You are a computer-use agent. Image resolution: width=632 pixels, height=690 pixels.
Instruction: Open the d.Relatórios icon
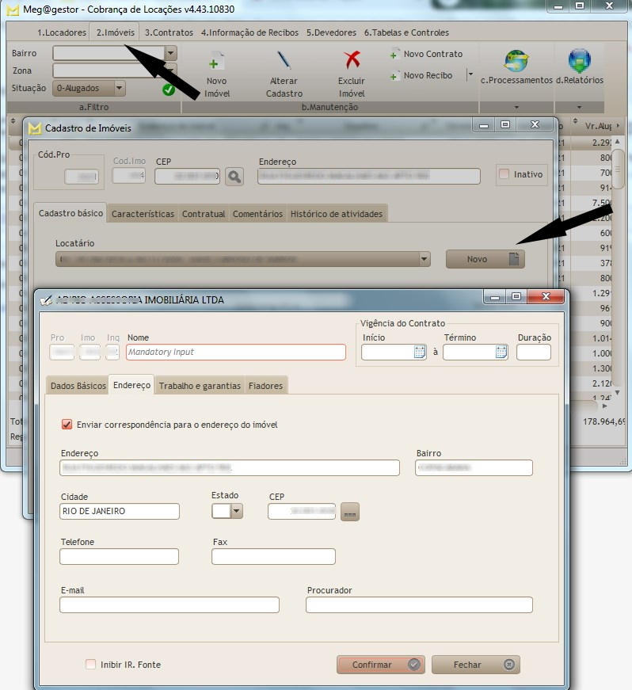(579, 61)
